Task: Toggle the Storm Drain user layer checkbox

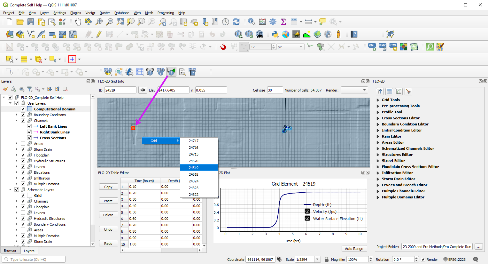Action: point(23,149)
